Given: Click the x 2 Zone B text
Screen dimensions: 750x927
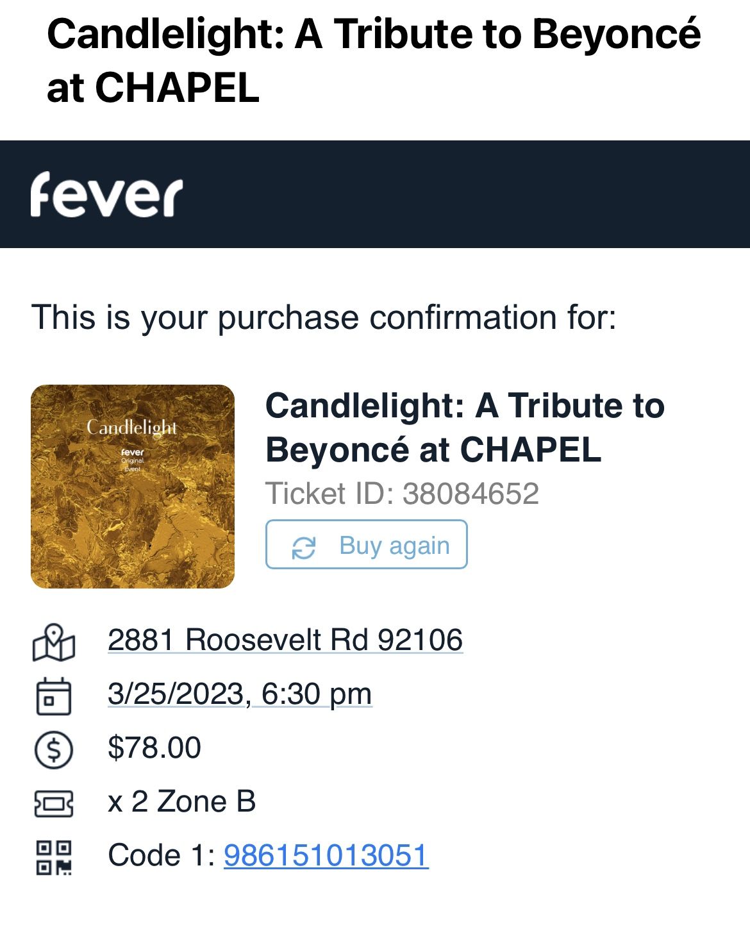Looking at the screenshot, I should (x=182, y=801).
